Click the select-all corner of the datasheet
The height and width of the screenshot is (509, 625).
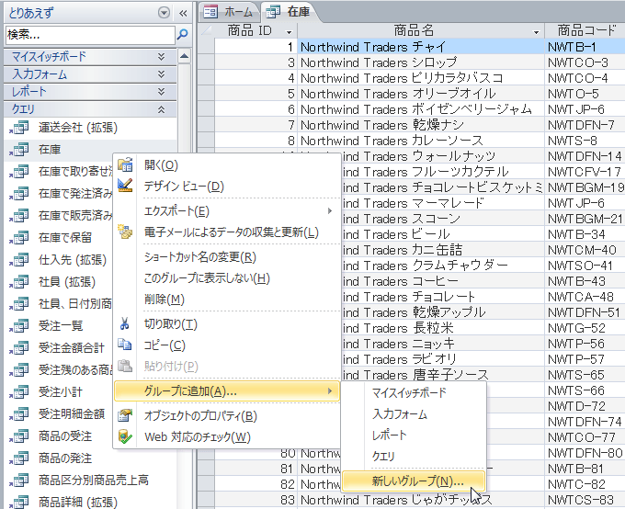coord(206,30)
